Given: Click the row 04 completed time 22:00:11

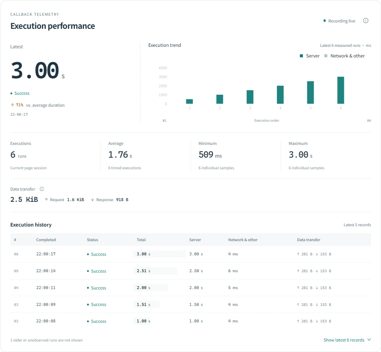Looking at the screenshot, I should pyautogui.click(x=46, y=288).
